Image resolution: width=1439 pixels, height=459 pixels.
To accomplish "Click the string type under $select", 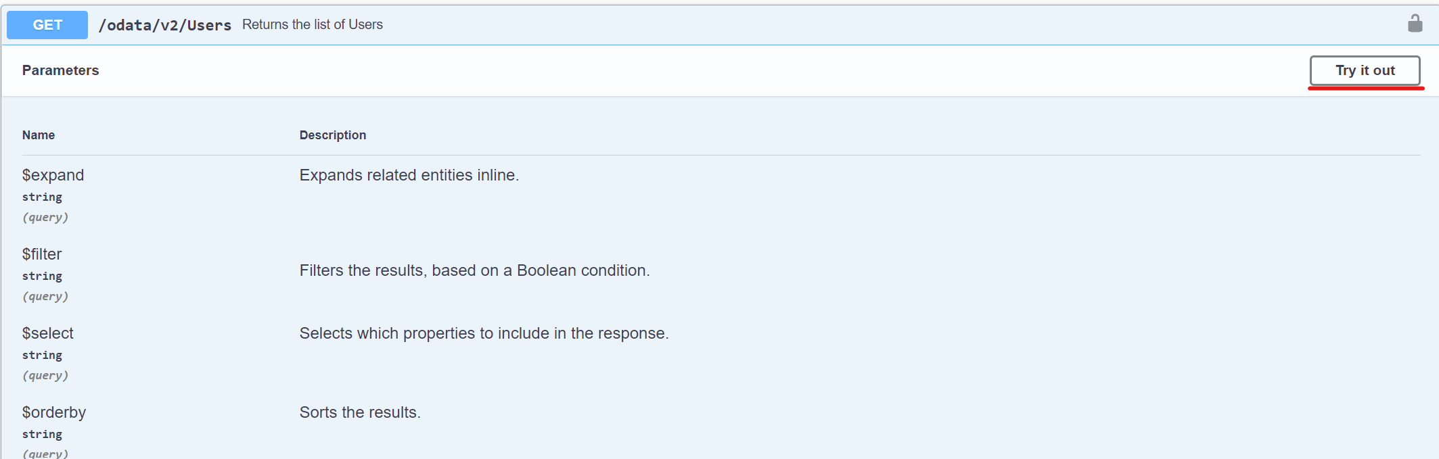I will coord(42,355).
